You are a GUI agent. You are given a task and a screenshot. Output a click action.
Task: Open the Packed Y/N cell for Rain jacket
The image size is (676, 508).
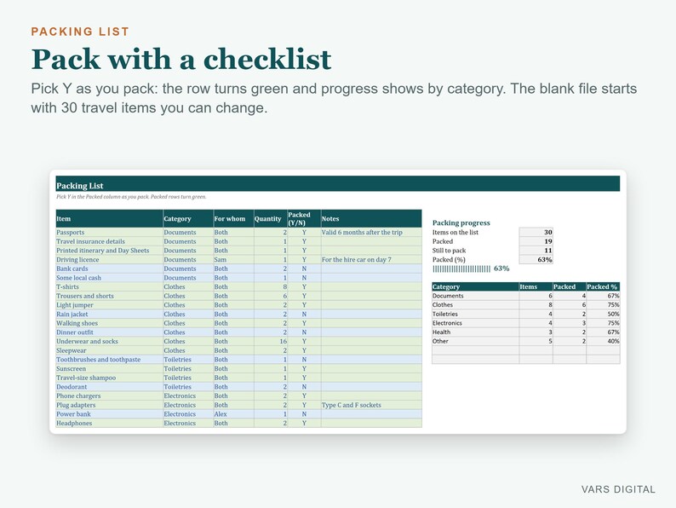click(x=304, y=315)
